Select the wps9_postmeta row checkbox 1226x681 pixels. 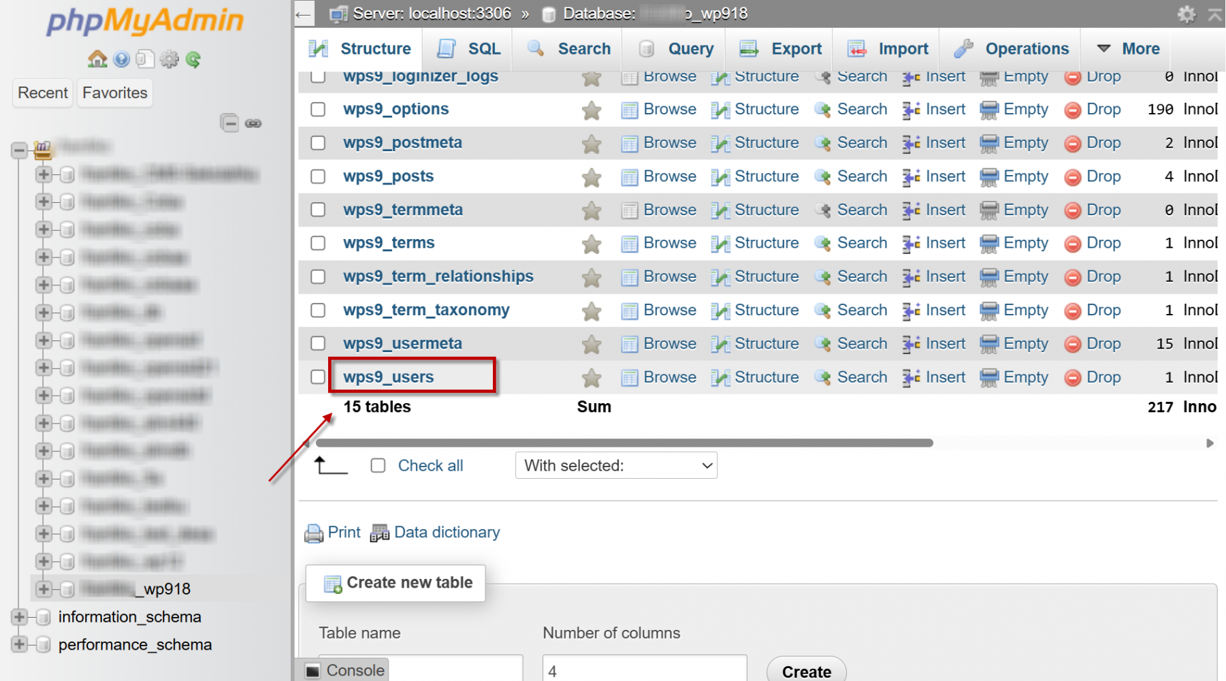coord(318,143)
